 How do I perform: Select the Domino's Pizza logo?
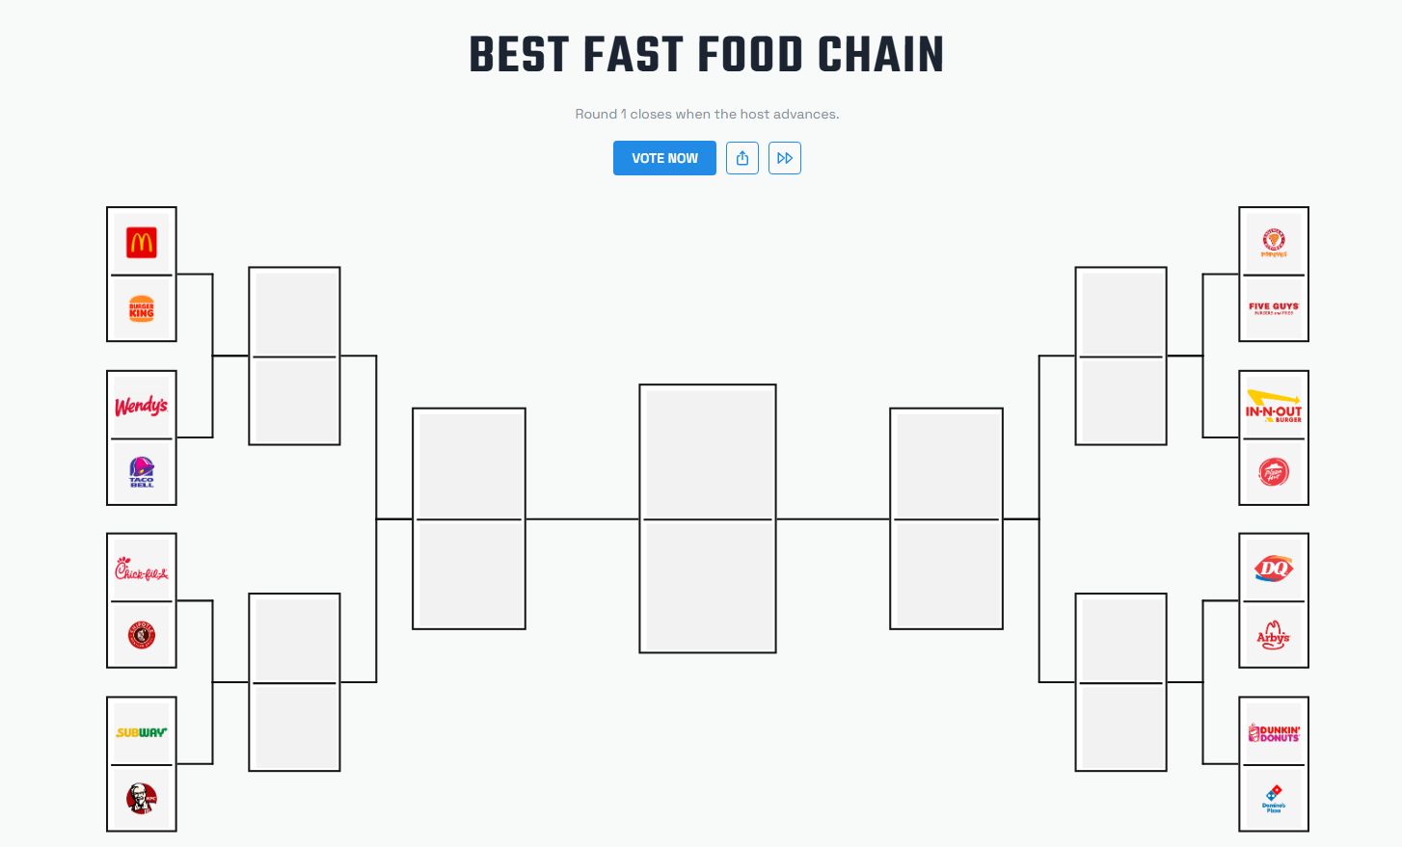(x=1273, y=797)
